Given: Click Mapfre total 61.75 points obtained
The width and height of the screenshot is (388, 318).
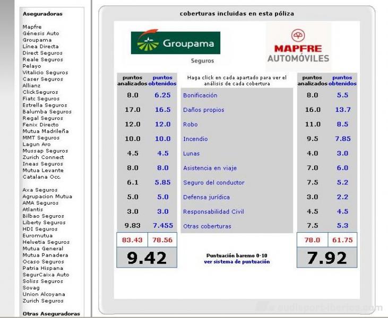Looking at the screenshot, I should pyautogui.click(x=342, y=240).
